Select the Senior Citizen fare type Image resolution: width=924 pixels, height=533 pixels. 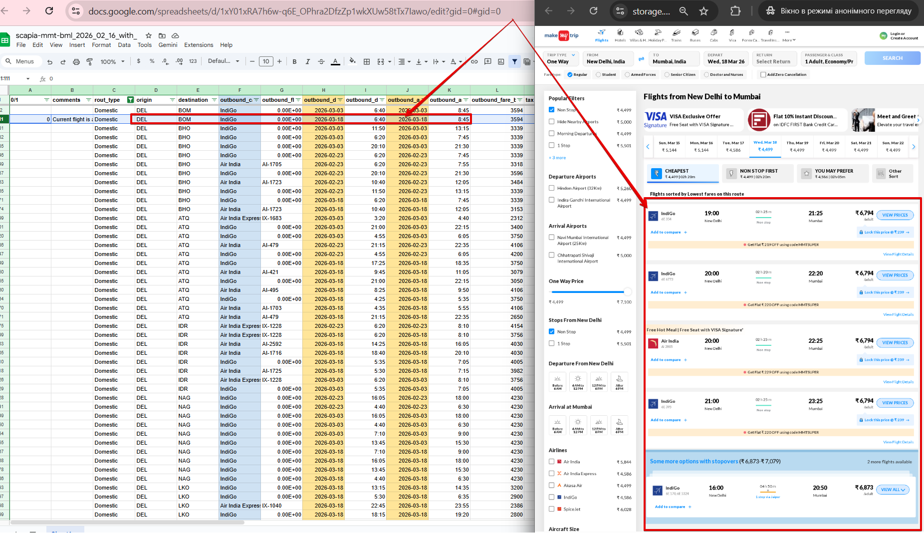point(680,75)
